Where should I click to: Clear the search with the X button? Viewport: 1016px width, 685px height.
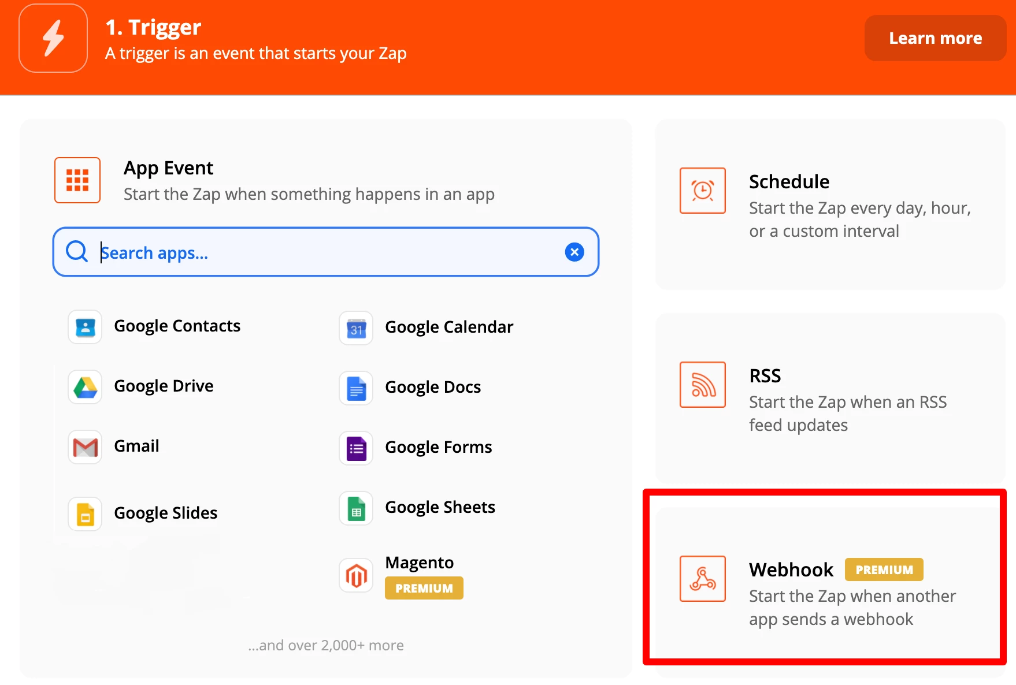[574, 252]
